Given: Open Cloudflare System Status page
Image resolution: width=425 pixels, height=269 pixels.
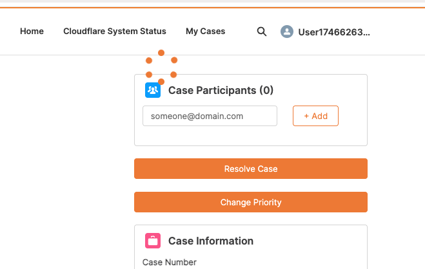Looking at the screenshot, I should 115,31.
